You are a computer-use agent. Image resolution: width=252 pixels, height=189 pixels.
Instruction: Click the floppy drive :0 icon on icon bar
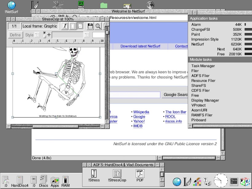coord(34,181)
